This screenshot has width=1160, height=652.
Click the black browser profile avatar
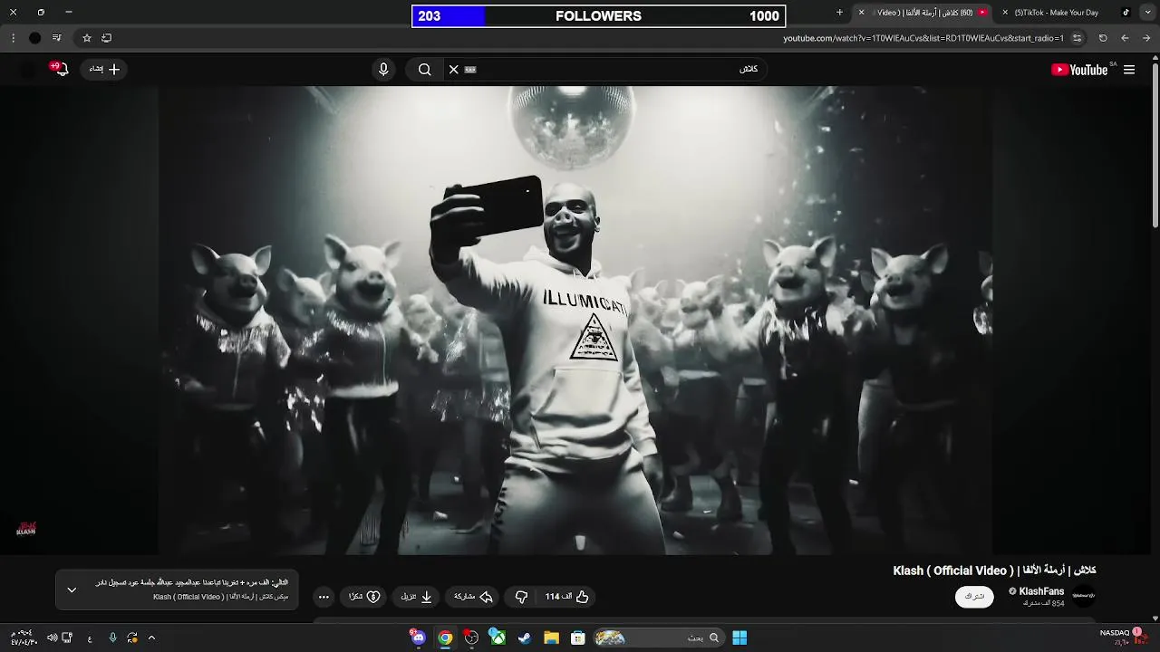(x=34, y=38)
